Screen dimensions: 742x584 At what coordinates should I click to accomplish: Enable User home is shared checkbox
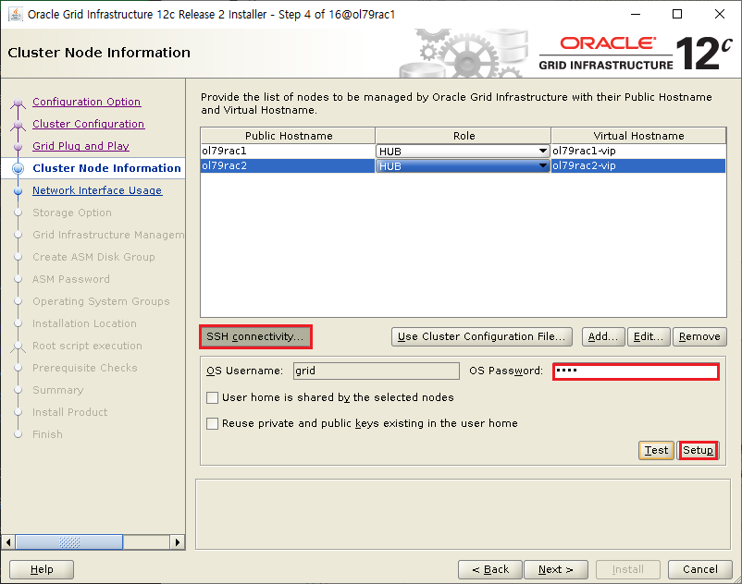[x=213, y=398]
